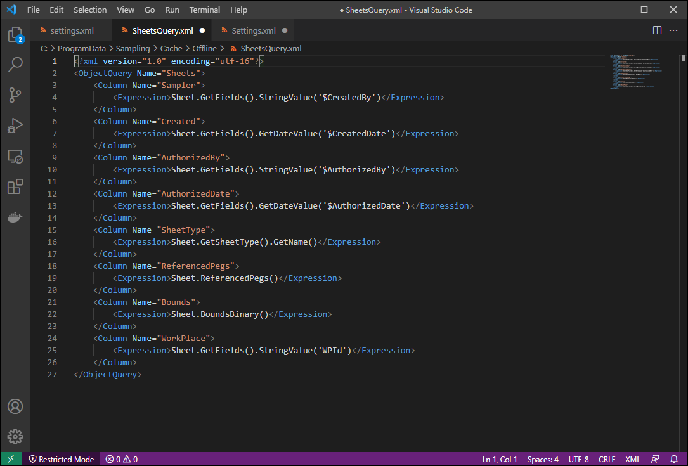The height and width of the screenshot is (466, 688).
Task: Open the Docker view icon
Action: [x=15, y=217]
